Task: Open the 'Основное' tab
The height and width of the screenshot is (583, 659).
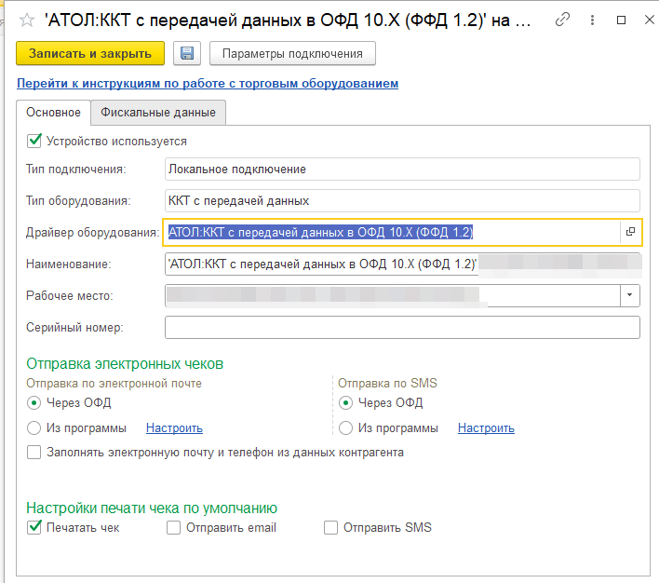Action: tap(53, 113)
